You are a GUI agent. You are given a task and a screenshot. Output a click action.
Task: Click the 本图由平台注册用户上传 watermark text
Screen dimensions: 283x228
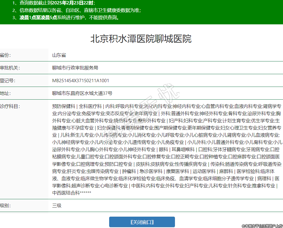262,226
